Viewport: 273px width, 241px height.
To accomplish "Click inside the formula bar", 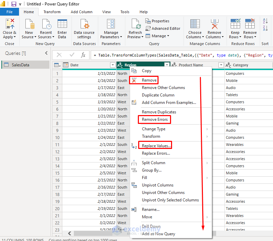I will [x=182, y=55].
